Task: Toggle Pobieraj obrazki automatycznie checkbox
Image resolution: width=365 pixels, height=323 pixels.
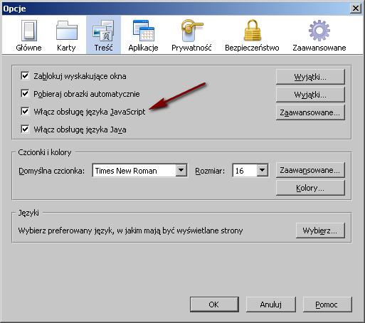Action: [25, 94]
